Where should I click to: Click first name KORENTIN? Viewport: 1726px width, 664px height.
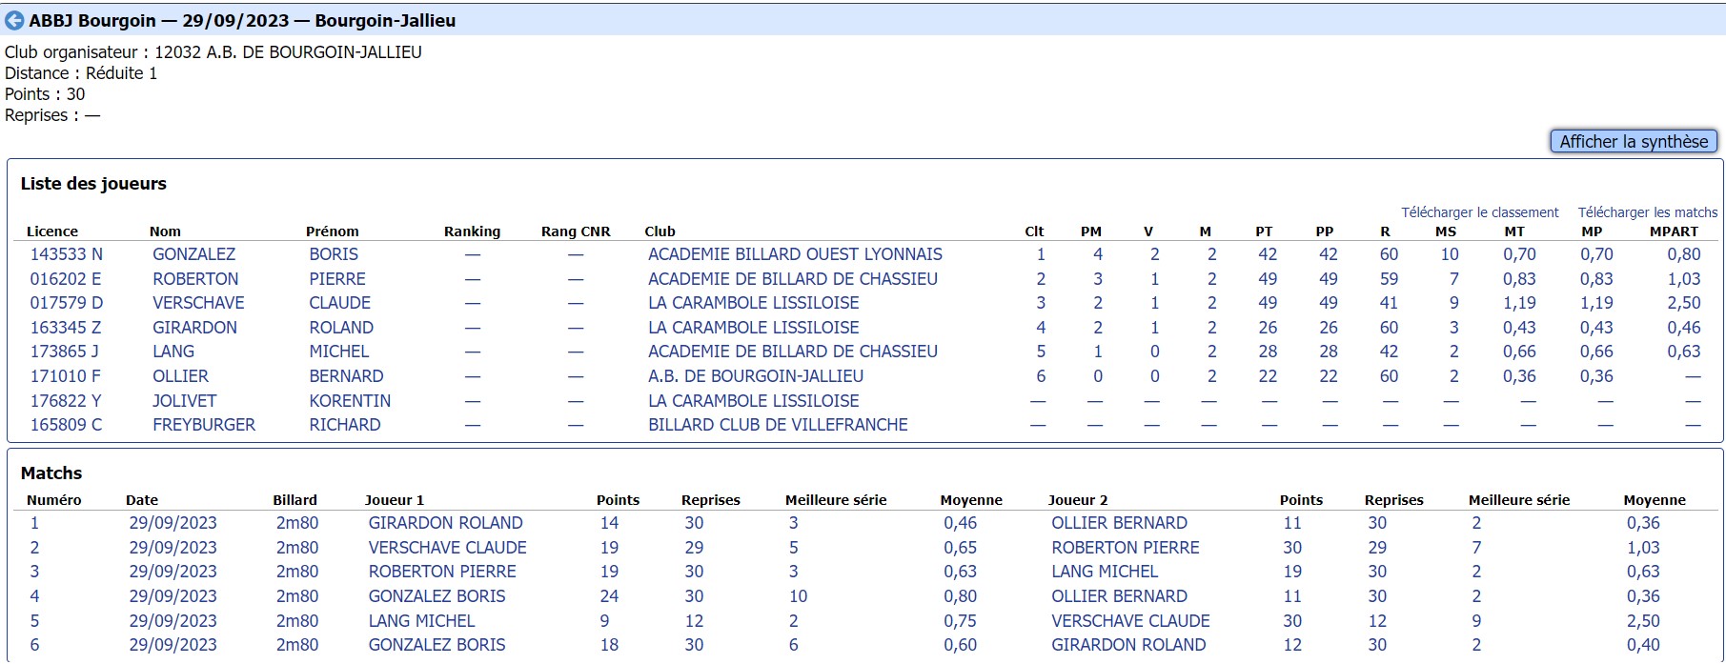(350, 401)
